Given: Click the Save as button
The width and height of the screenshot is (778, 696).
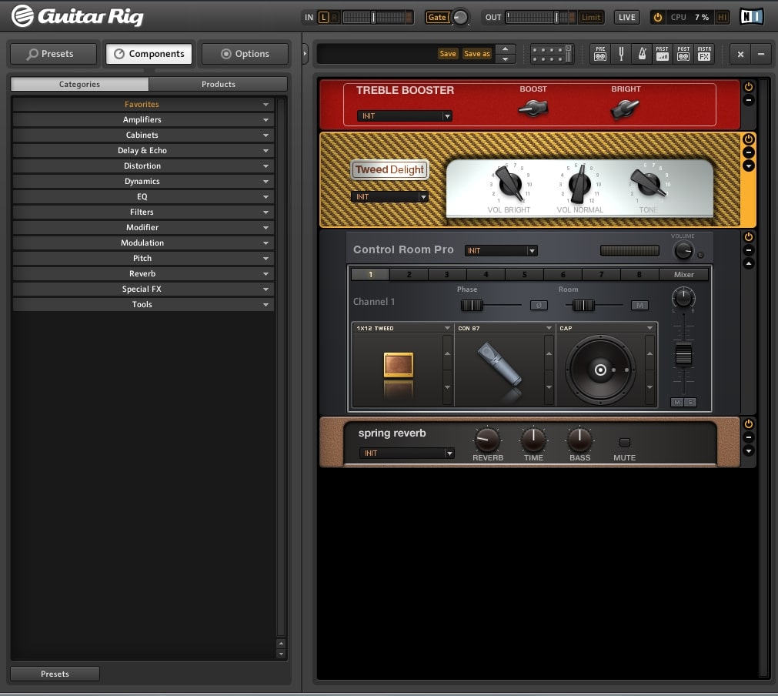Looking at the screenshot, I should [476, 54].
